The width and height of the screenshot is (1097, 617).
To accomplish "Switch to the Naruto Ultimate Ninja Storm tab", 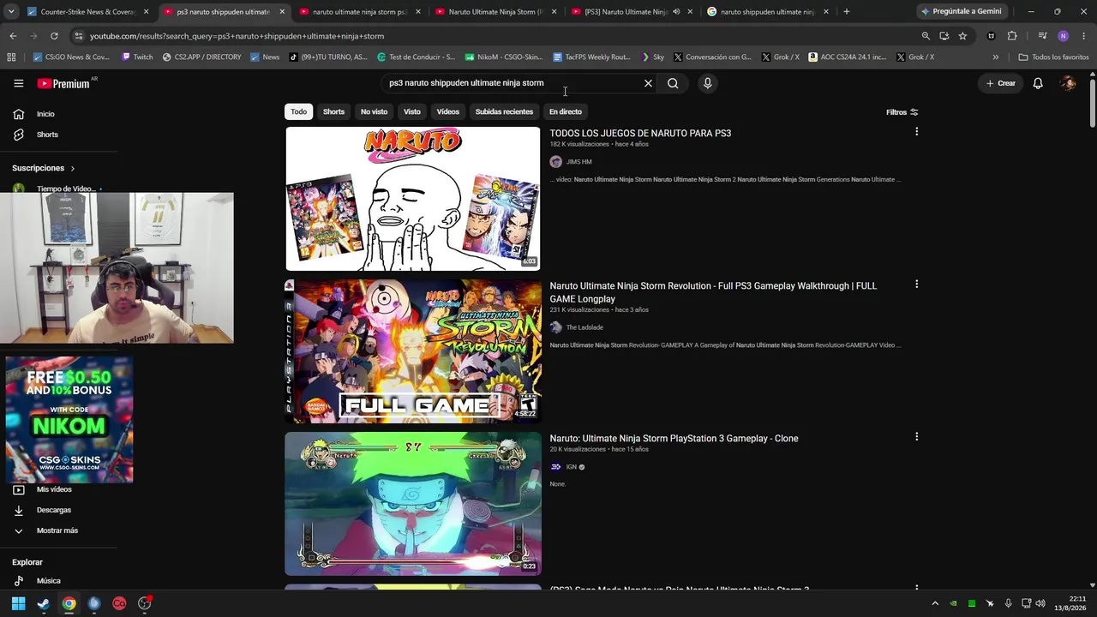I will click(x=496, y=12).
